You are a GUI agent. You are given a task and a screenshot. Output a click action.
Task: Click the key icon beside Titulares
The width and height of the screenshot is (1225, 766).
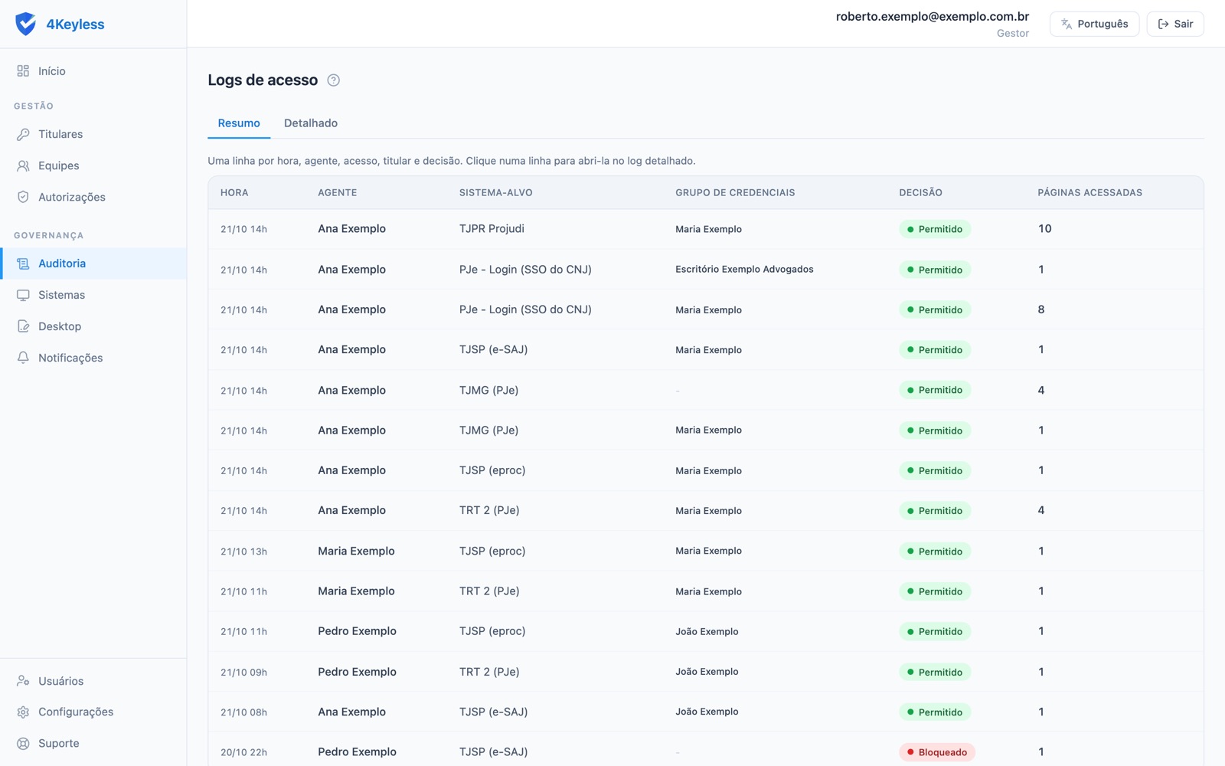tap(23, 134)
